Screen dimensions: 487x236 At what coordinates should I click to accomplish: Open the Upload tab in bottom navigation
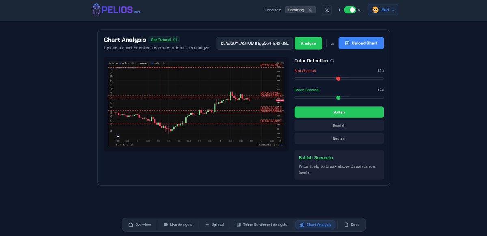coord(214,225)
